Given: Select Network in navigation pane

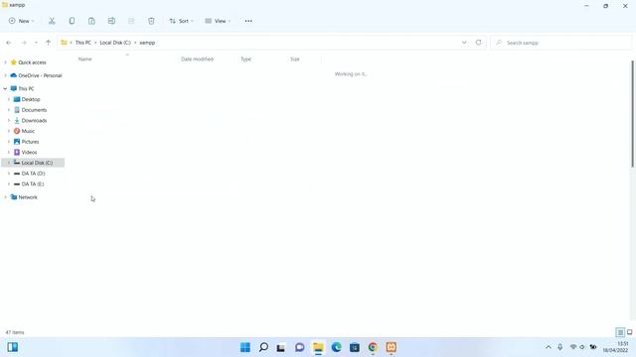Looking at the screenshot, I should click(x=28, y=197).
